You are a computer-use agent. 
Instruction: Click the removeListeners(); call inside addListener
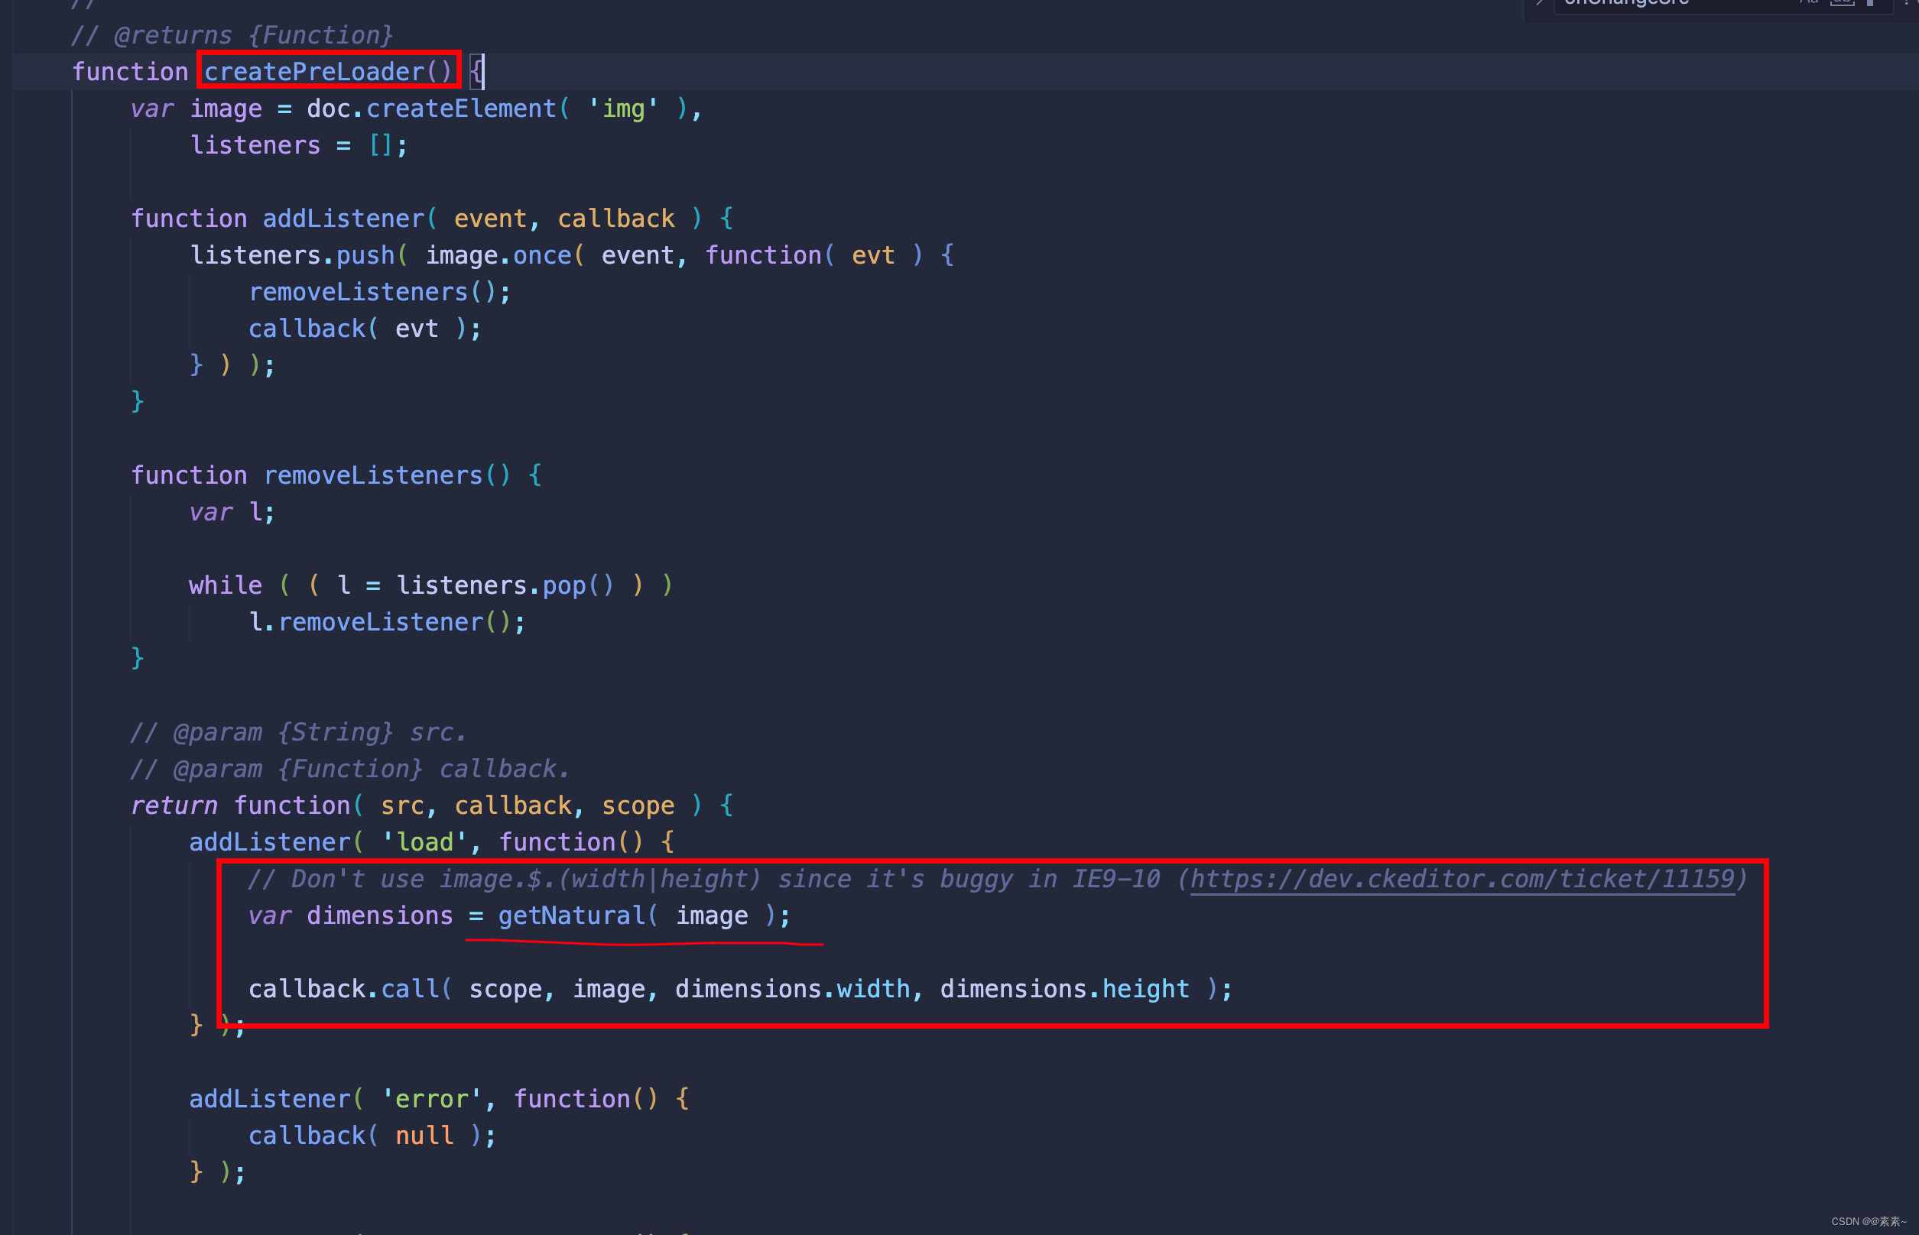click(x=379, y=292)
